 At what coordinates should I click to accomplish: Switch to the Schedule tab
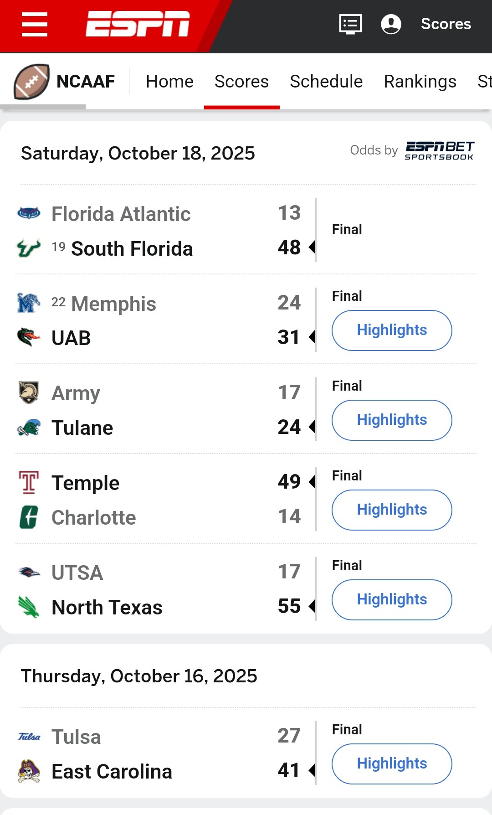[326, 82]
